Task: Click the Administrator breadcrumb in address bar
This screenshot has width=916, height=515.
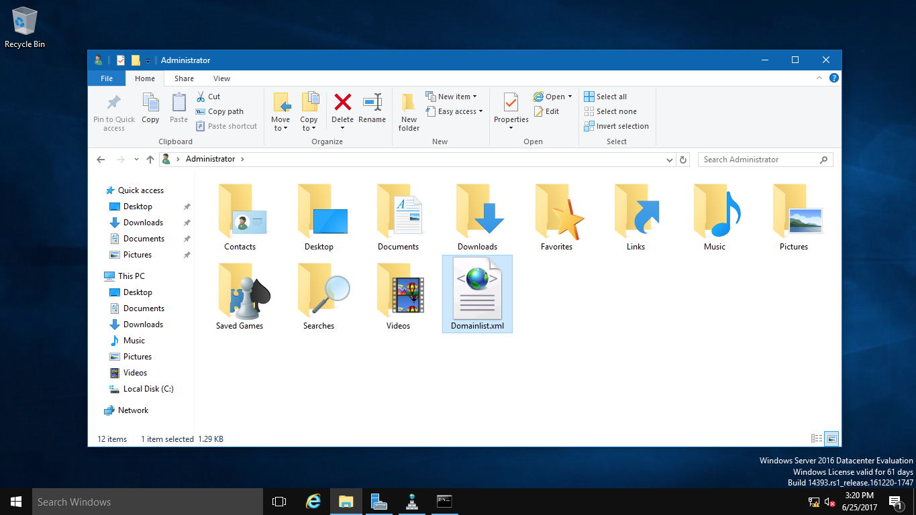Action: (x=211, y=160)
